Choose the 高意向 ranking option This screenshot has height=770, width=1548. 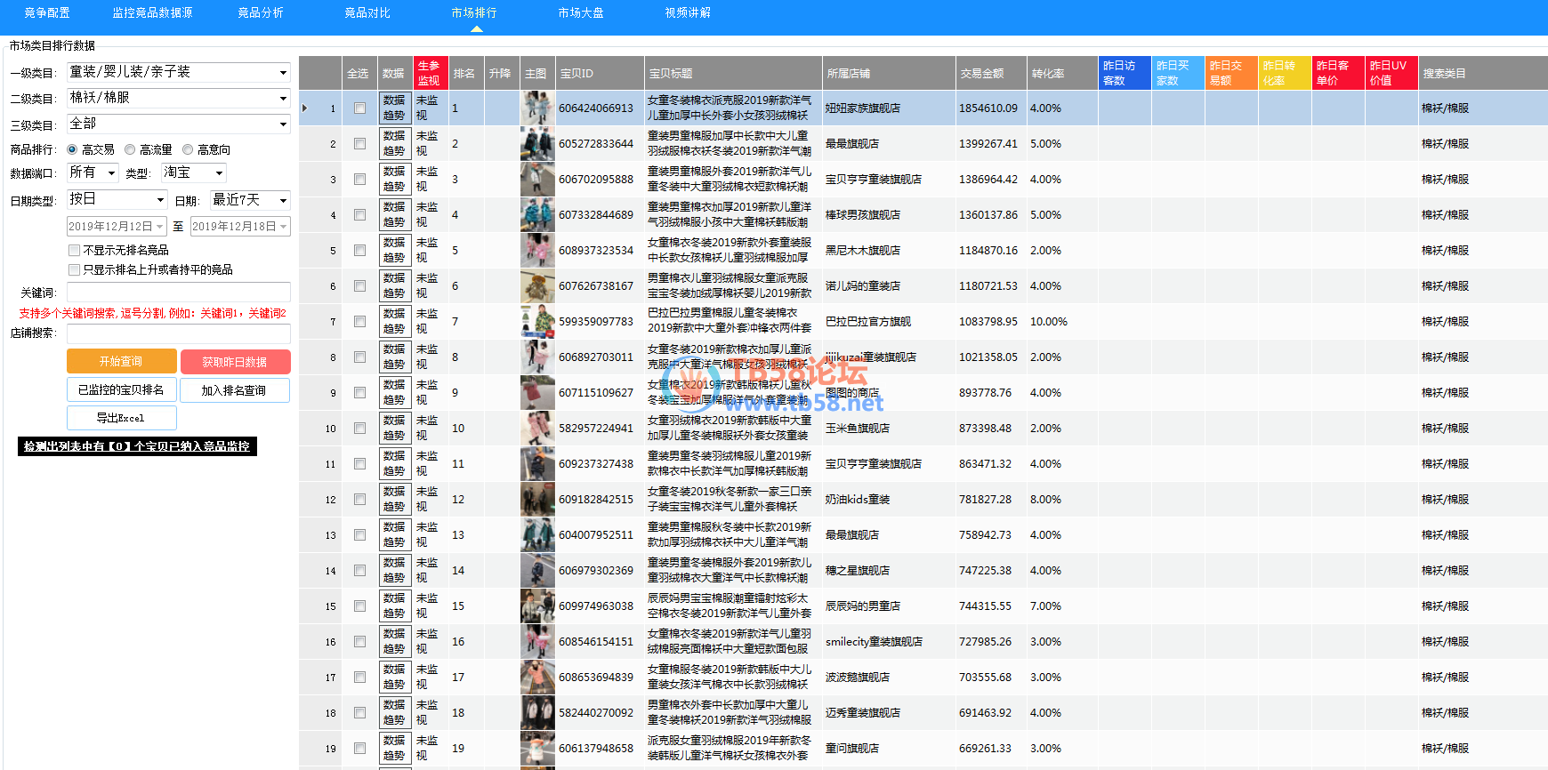point(188,149)
